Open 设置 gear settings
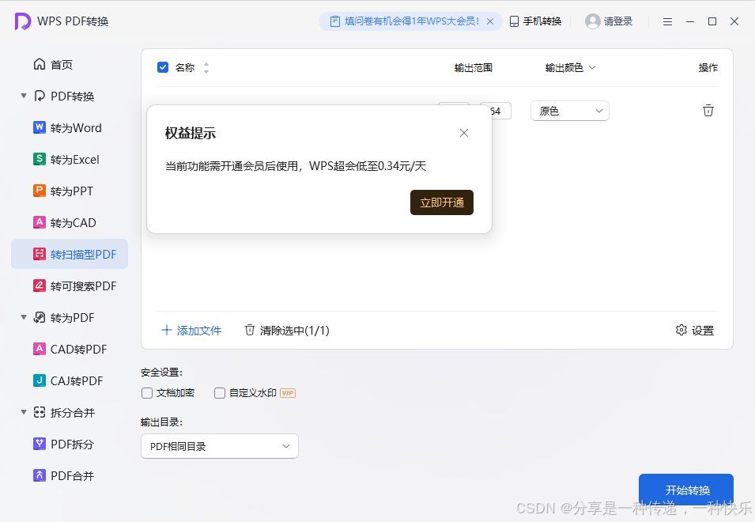755x522 pixels. [695, 331]
